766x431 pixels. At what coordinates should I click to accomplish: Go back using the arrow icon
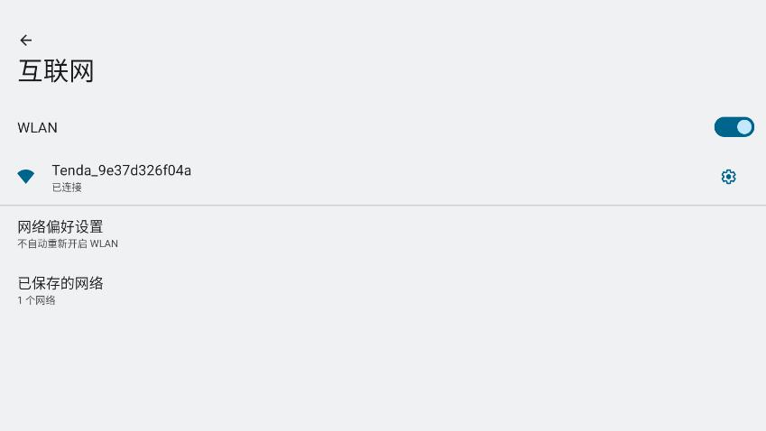click(25, 40)
